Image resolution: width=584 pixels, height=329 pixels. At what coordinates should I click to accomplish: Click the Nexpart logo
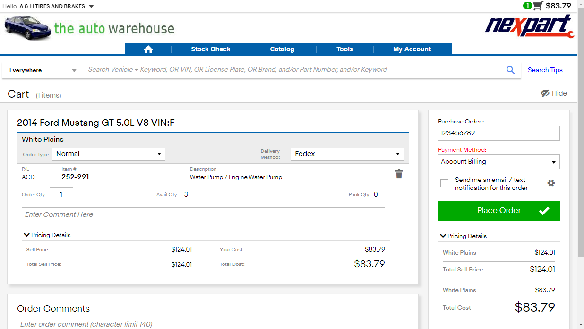530,26
